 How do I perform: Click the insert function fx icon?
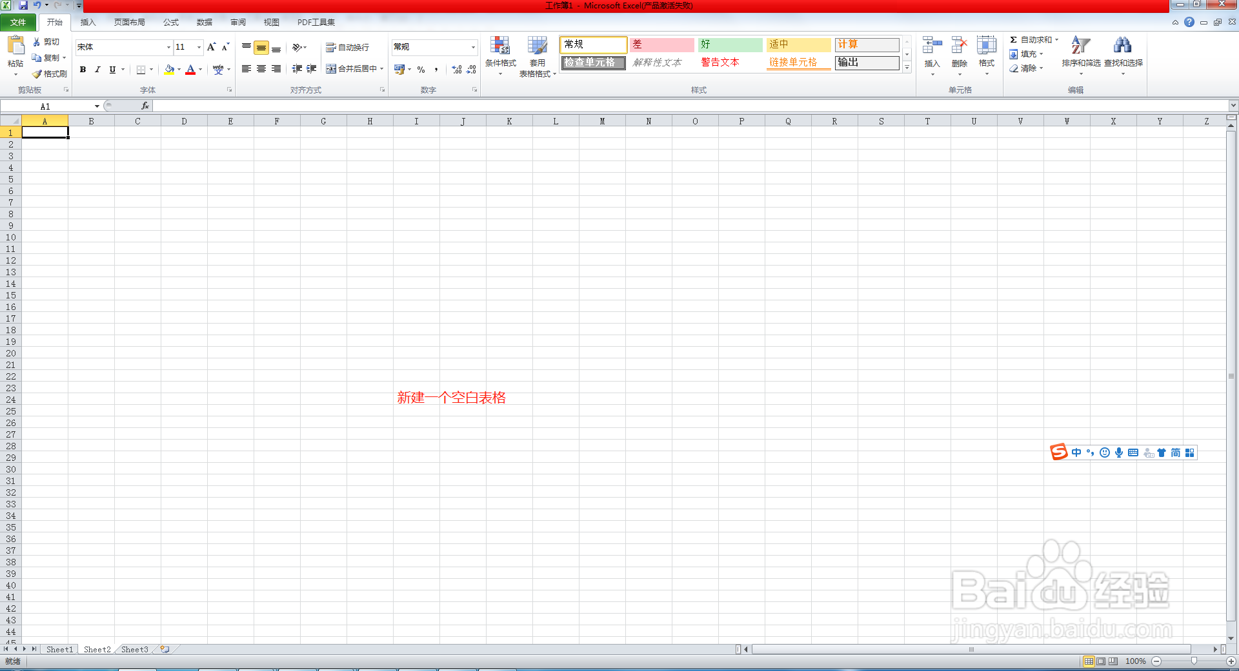[x=145, y=106]
